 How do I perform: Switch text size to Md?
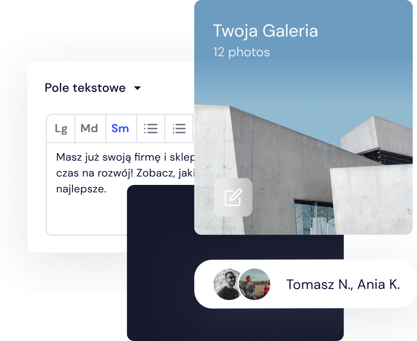[x=90, y=129]
